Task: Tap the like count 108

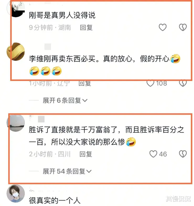Action: (x=161, y=83)
